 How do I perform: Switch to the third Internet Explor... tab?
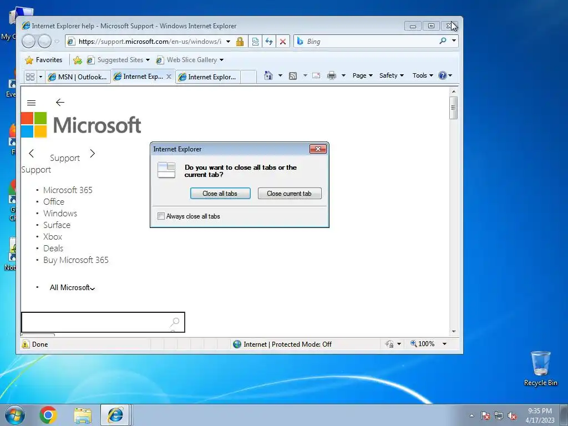click(208, 77)
